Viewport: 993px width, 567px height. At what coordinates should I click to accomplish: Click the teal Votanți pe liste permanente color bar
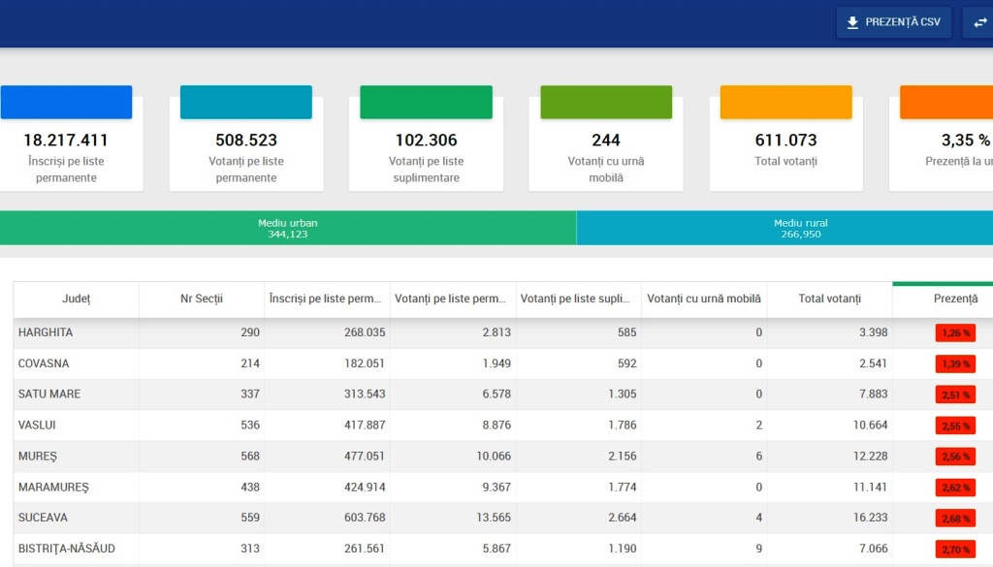(x=246, y=102)
